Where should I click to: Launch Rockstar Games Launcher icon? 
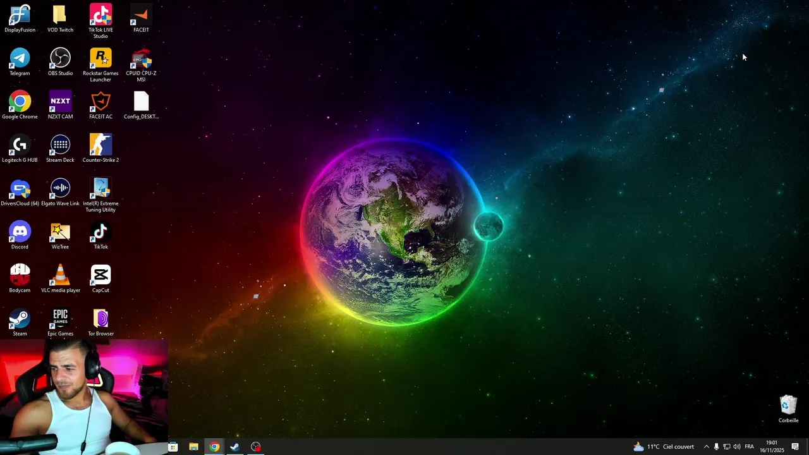pyautogui.click(x=100, y=64)
